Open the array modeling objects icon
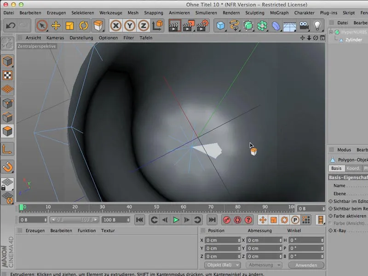 tap(262, 25)
